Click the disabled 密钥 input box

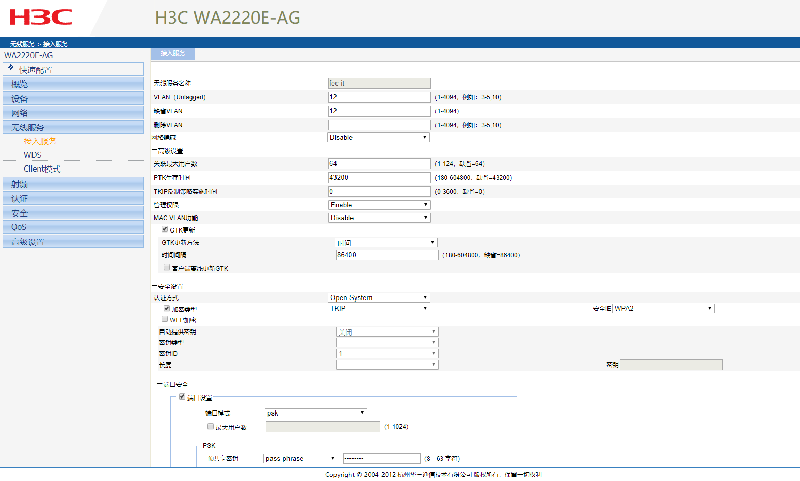671,364
